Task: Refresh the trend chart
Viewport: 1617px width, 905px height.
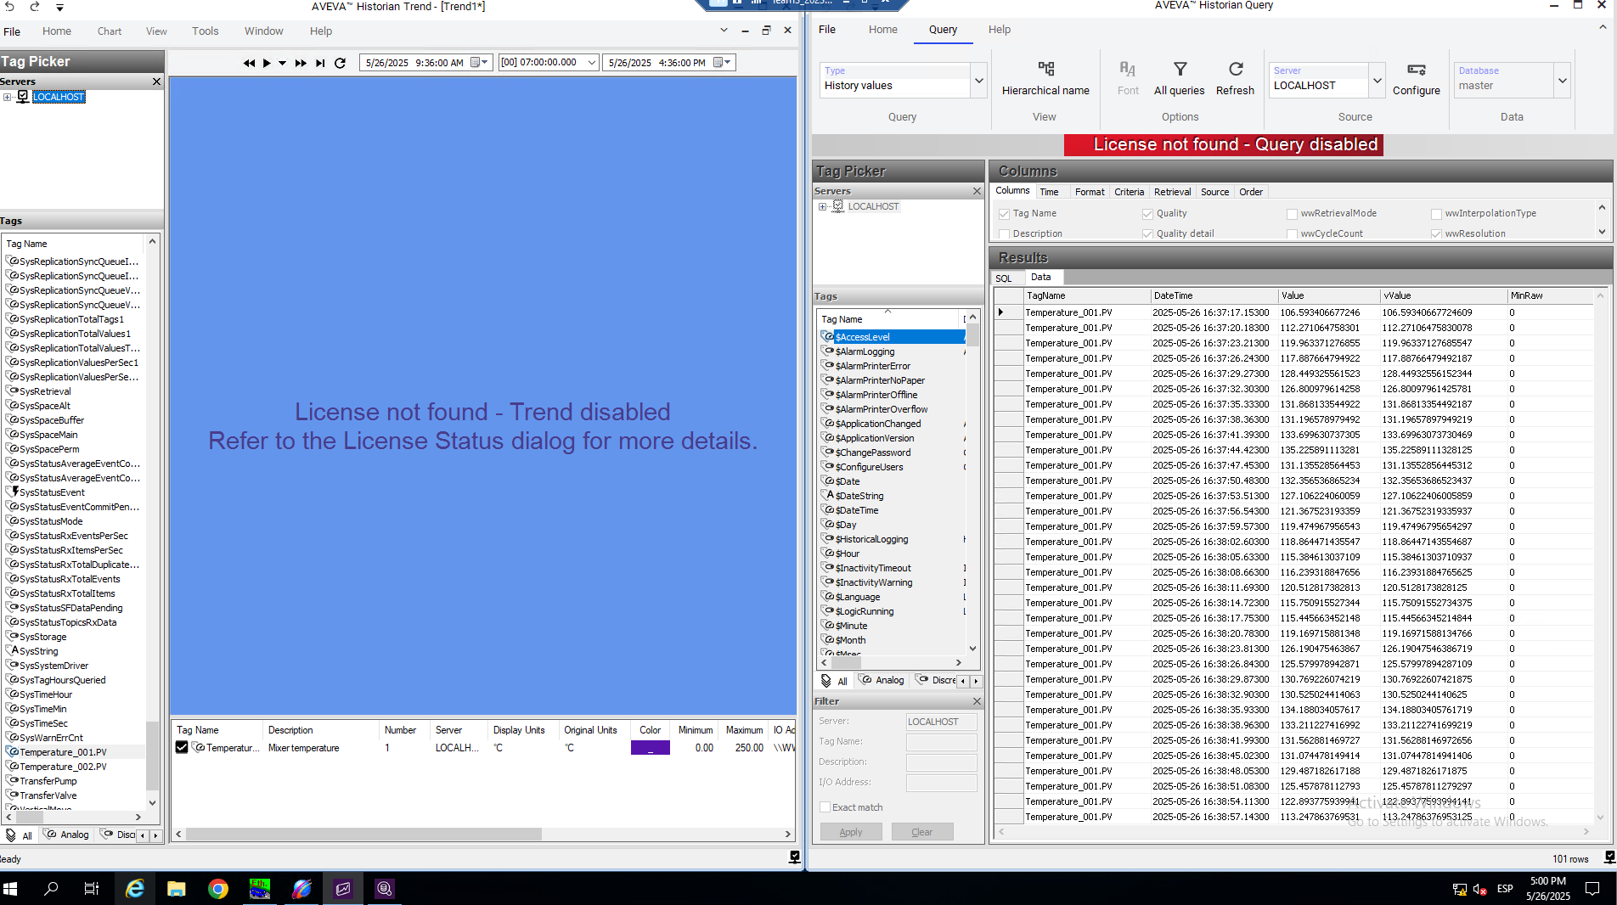Action: (340, 63)
